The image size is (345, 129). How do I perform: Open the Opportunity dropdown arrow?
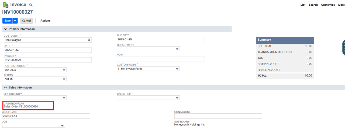[64, 98]
